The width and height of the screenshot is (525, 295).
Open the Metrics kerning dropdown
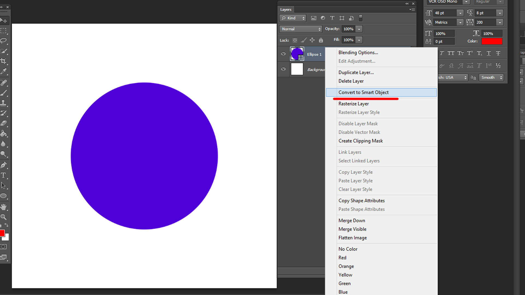pyautogui.click(x=460, y=22)
